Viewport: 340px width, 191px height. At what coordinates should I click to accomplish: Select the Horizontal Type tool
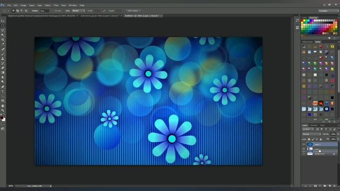tap(3, 92)
